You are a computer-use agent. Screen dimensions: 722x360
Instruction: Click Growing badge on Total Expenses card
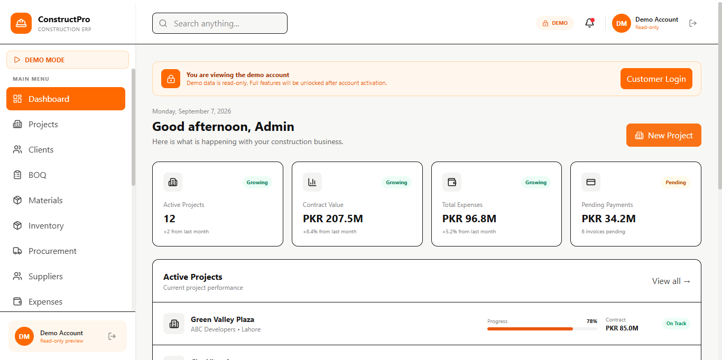pyautogui.click(x=536, y=183)
